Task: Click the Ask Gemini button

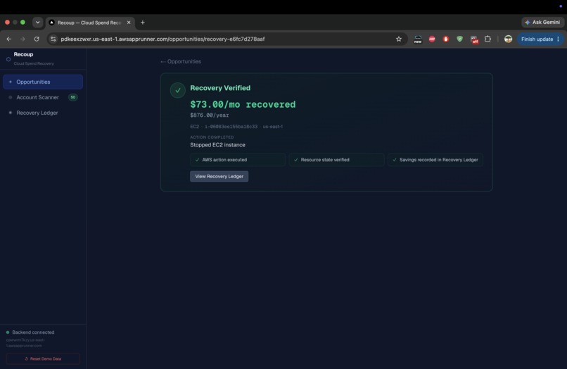Action: [542, 23]
